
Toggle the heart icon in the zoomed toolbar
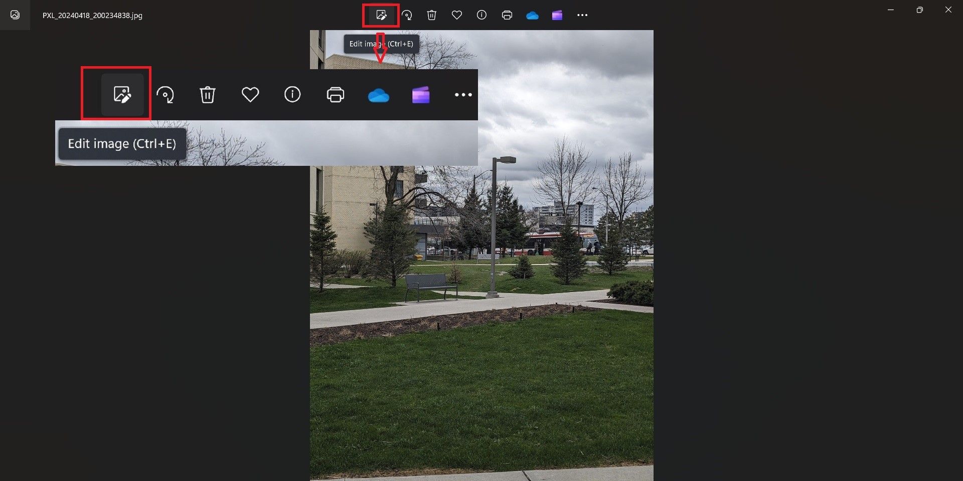click(x=250, y=94)
